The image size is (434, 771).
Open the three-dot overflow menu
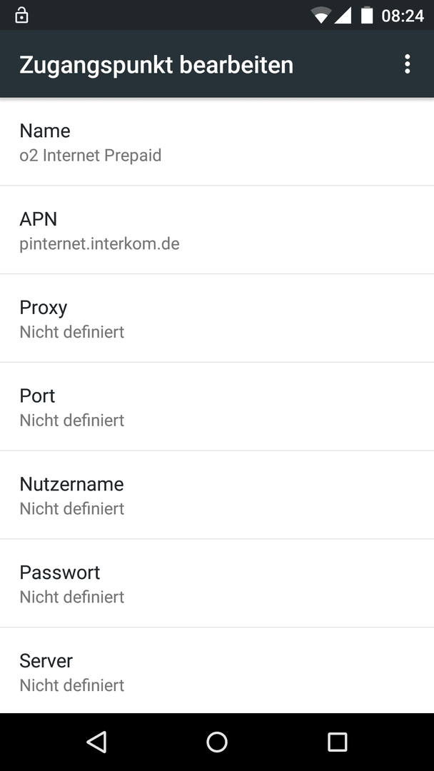(x=407, y=64)
